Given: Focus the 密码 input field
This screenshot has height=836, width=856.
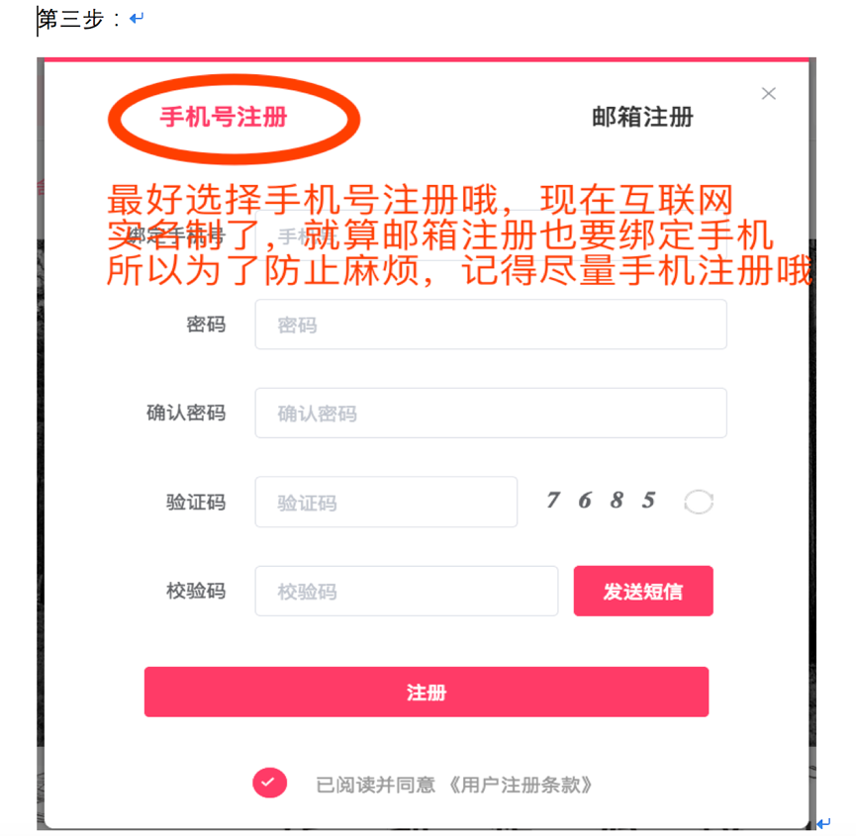Looking at the screenshot, I should pos(491,325).
